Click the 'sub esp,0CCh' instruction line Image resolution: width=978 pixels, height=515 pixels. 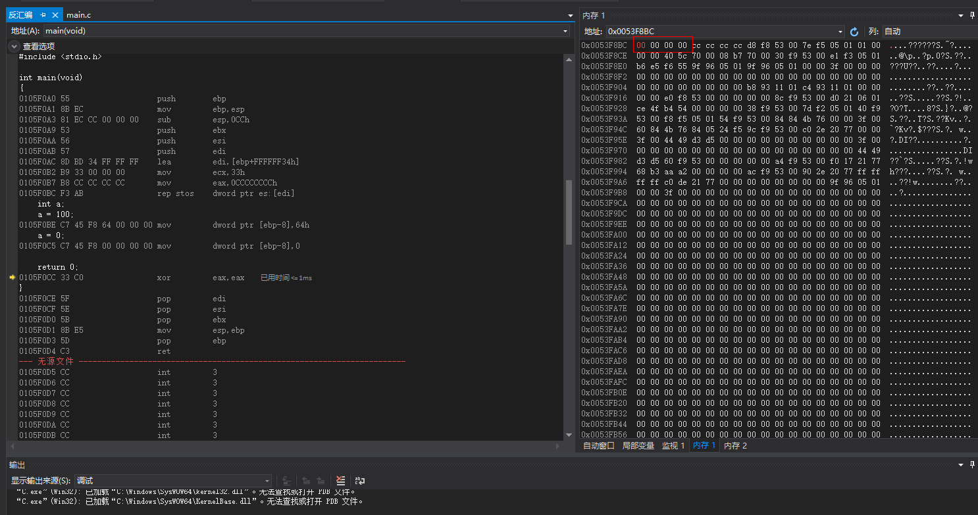tap(134, 120)
